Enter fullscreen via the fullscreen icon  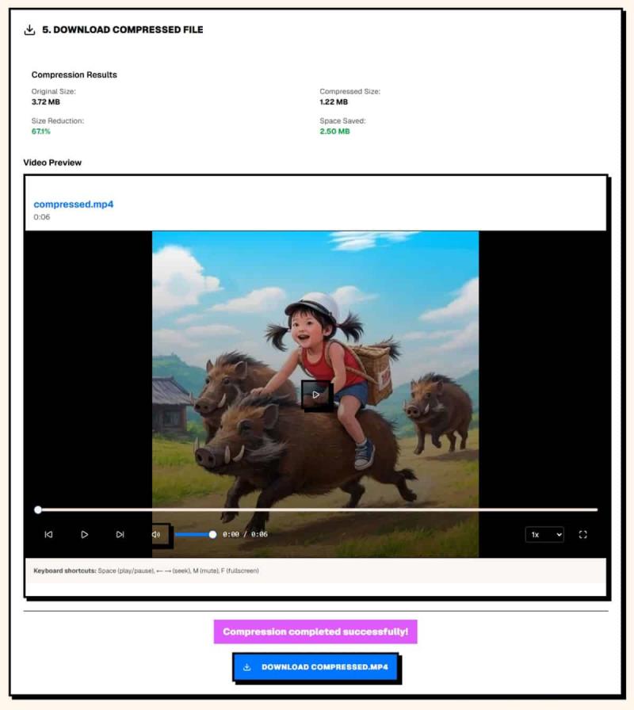(582, 535)
